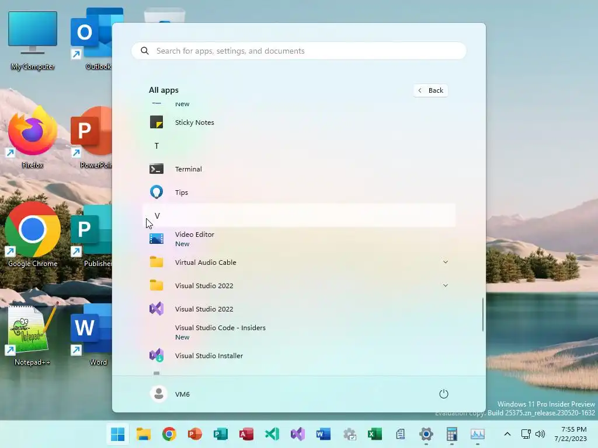This screenshot has height=448, width=598.
Task: Open Visual Studio from taskbar
Action: pos(298,434)
